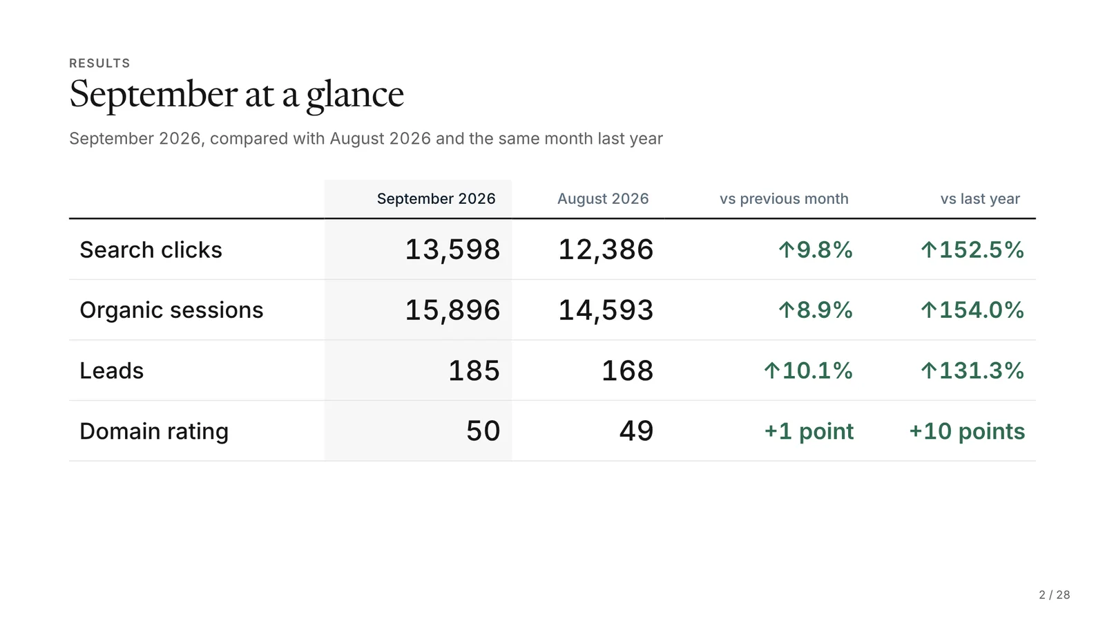Click the up arrow beside 8.9%
This screenshot has height=622, width=1105.
[x=786, y=310]
